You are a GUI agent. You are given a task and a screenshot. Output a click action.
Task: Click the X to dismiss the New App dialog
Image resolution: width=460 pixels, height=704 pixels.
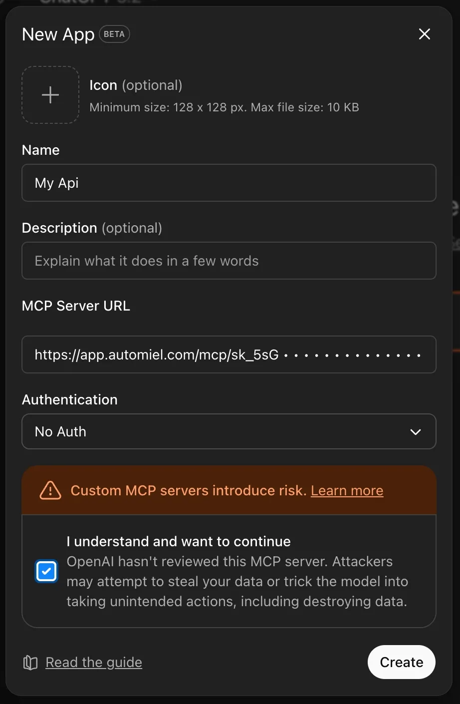point(425,34)
